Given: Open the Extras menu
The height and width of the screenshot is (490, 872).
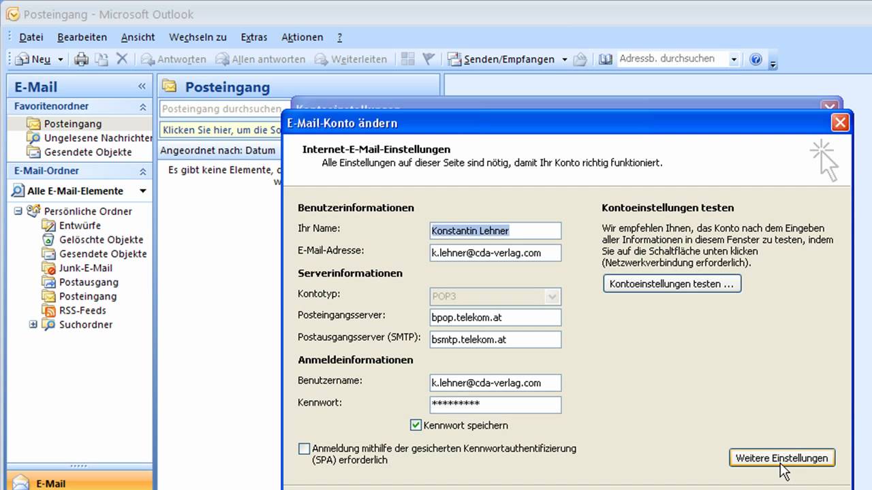Looking at the screenshot, I should point(254,37).
